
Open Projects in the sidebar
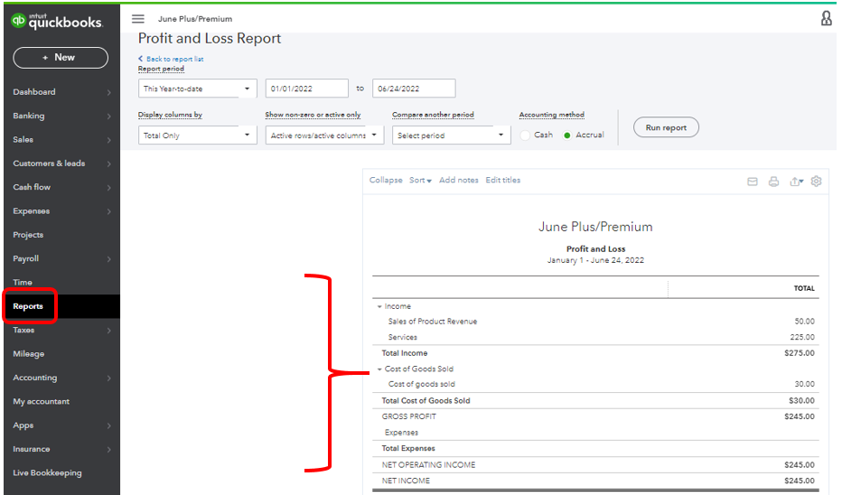pyautogui.click(x=28, y=235)
